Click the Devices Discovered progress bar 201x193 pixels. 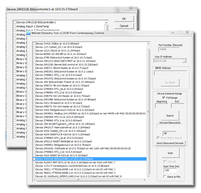pos(170,126)
